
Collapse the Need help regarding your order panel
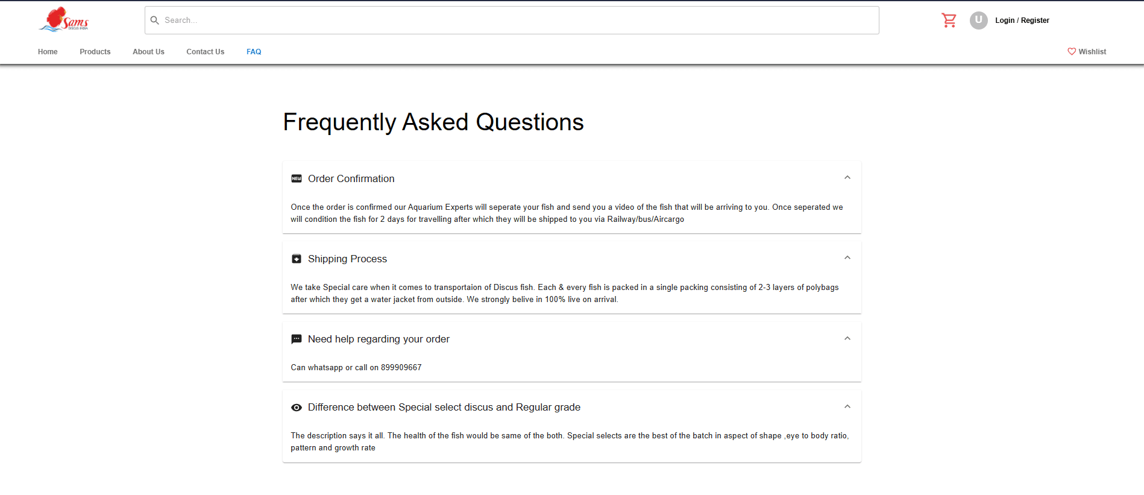[x=847, y=339]
